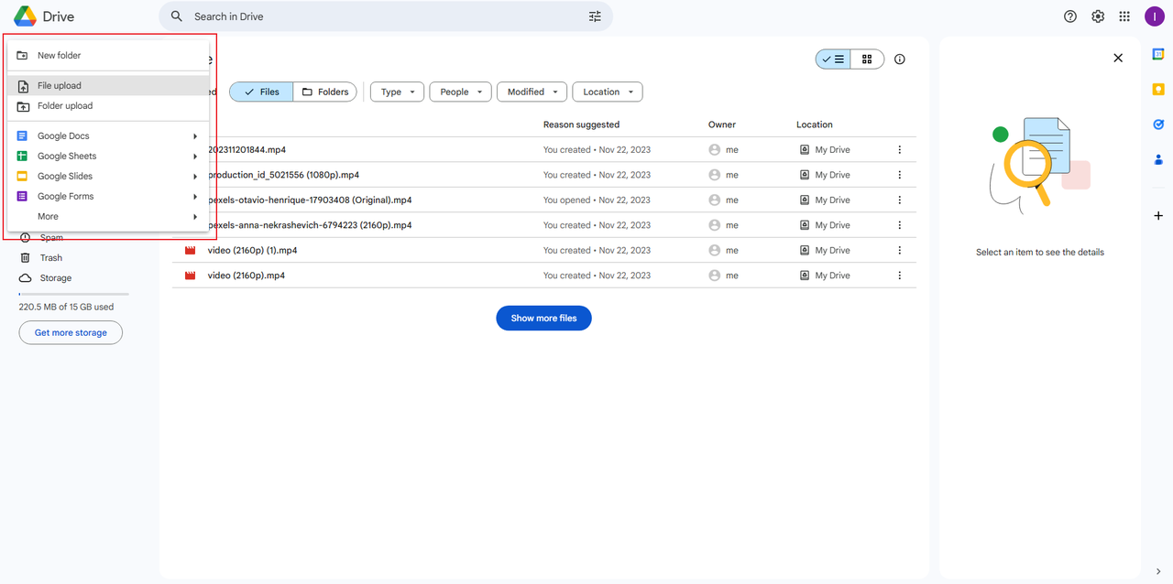Screen dimensions: 1173x584
Task: Click Get add-ons plus icon
Action: click(x=1158, y=216)
